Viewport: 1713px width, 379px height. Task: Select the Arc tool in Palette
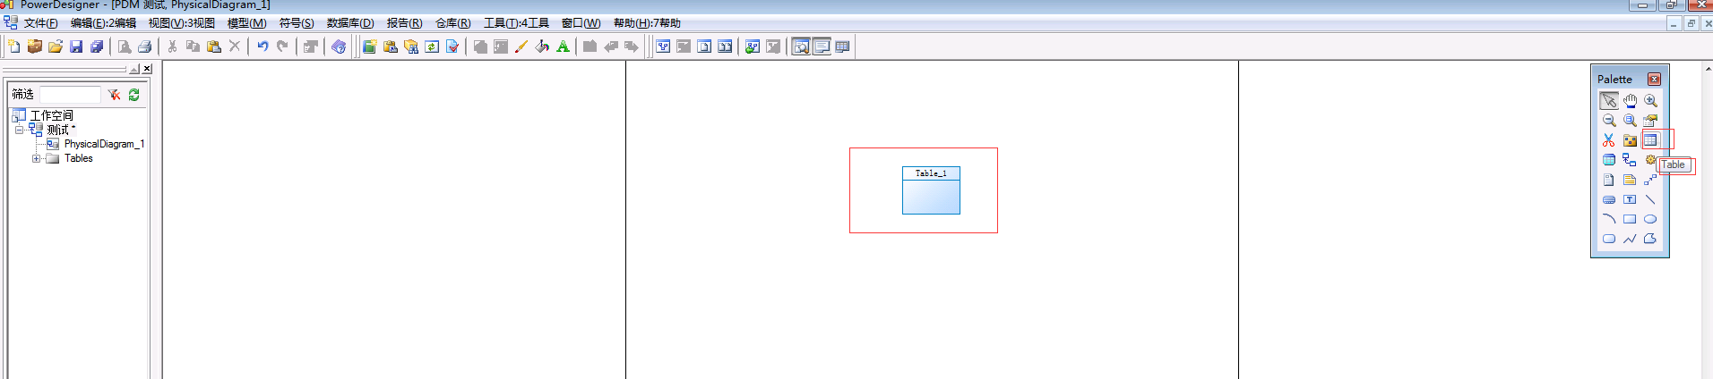1609,219
